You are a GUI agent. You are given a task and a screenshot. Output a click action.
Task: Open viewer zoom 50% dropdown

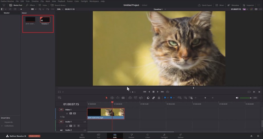coord(60,9)
